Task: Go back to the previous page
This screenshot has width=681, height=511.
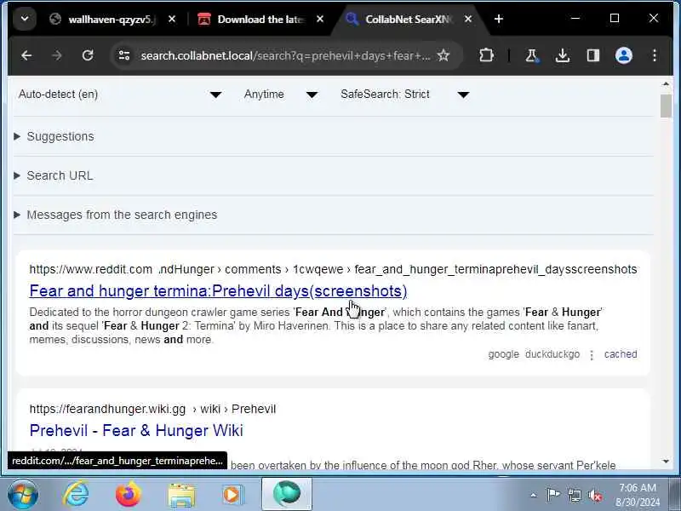Action: [x=26, y=55]
